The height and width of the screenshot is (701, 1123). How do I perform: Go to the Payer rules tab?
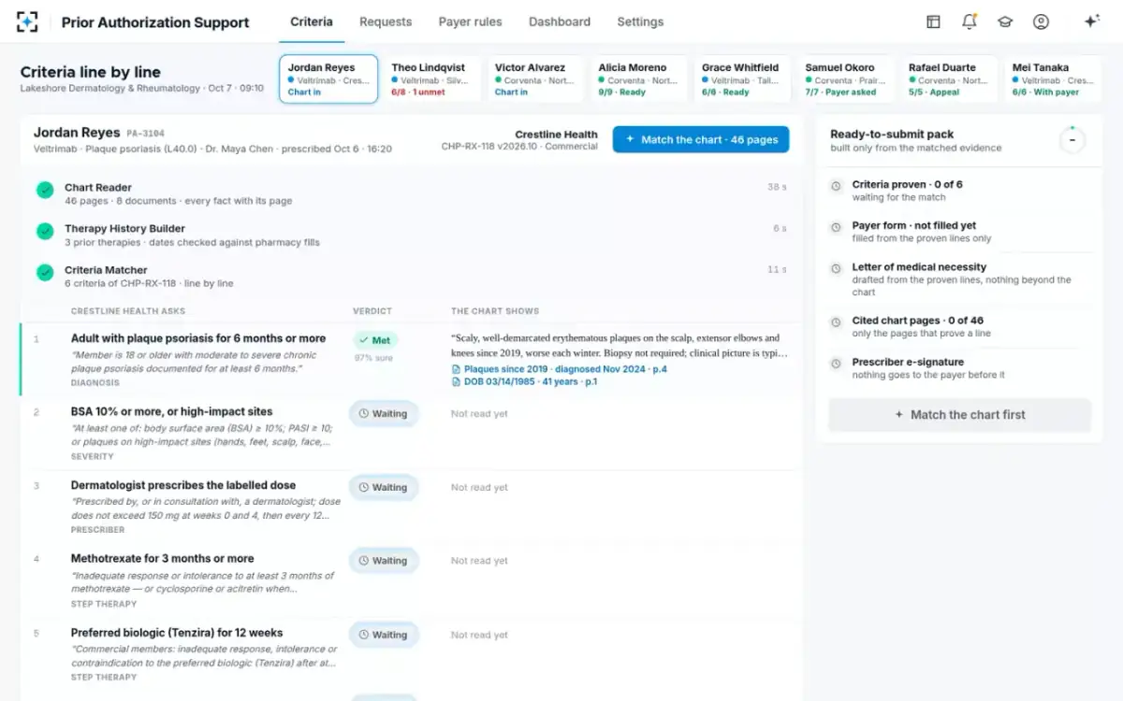470,21
